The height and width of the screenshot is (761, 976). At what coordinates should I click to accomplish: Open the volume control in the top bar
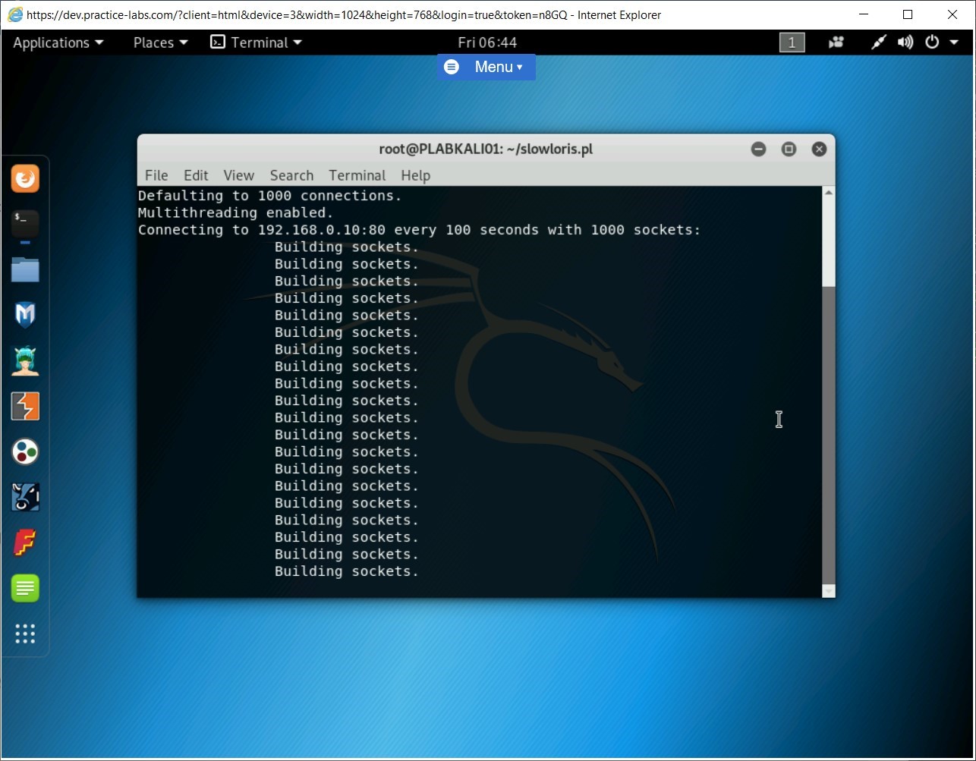905,42
